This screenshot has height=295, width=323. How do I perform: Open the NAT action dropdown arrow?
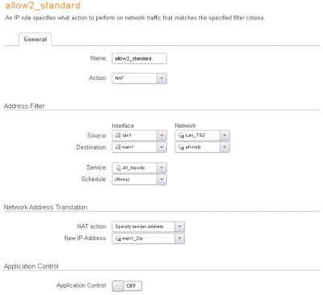pyautogui.click(x=179, y=226)
